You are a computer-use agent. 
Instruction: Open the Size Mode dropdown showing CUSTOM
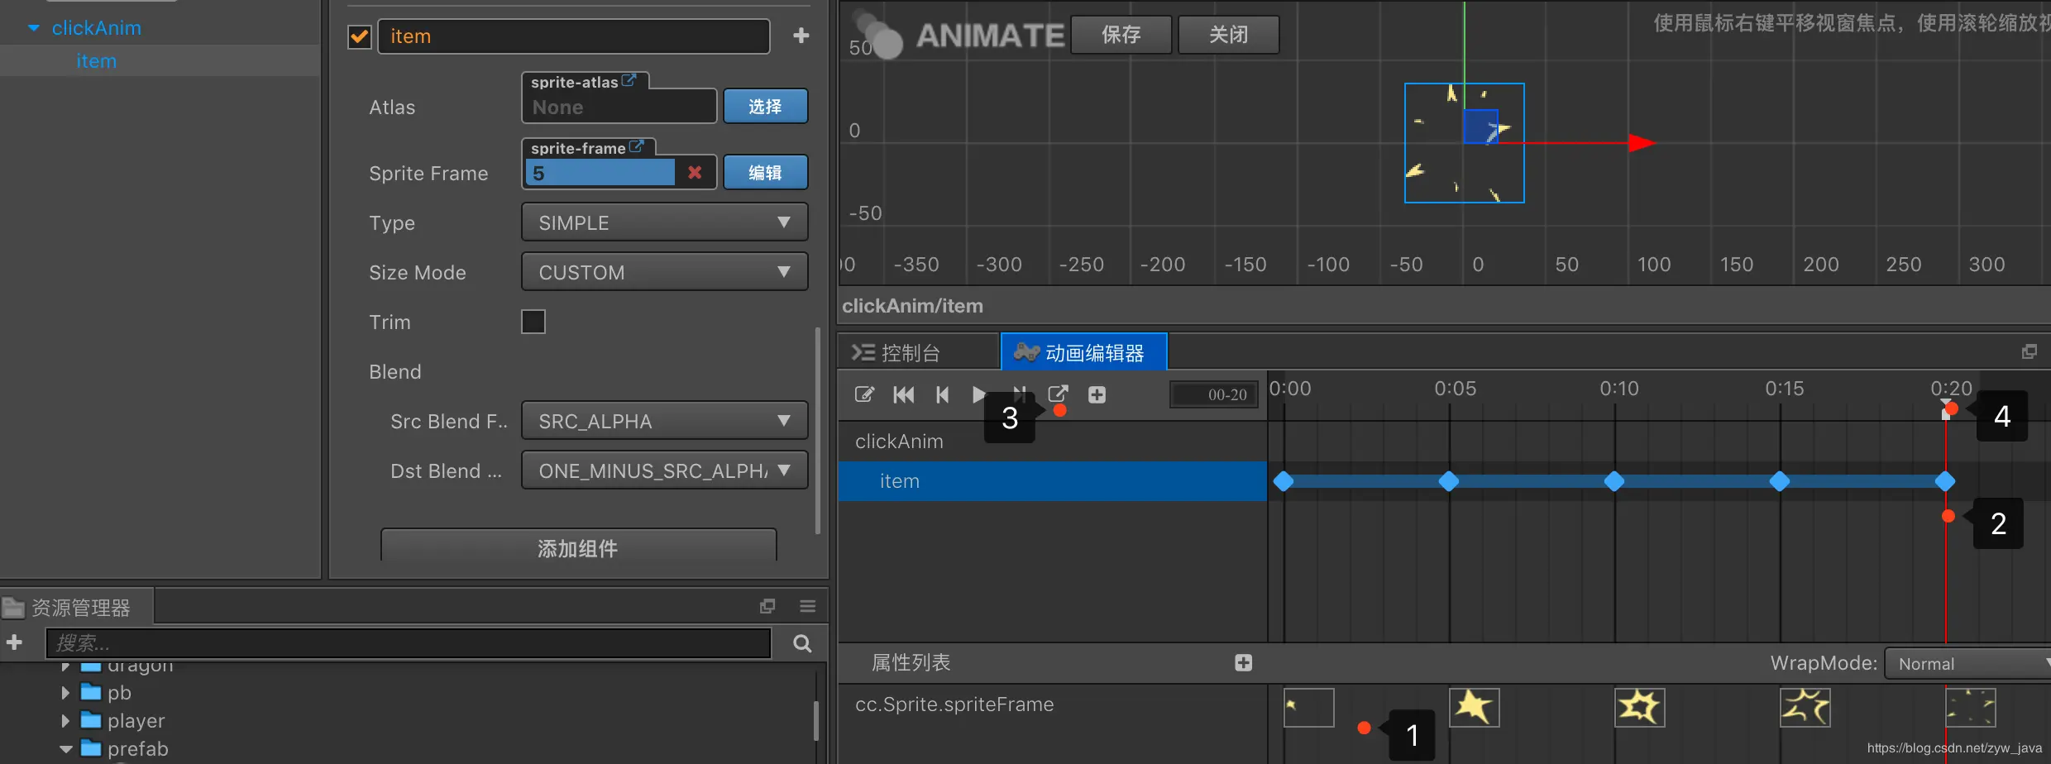tap(665, 272)
